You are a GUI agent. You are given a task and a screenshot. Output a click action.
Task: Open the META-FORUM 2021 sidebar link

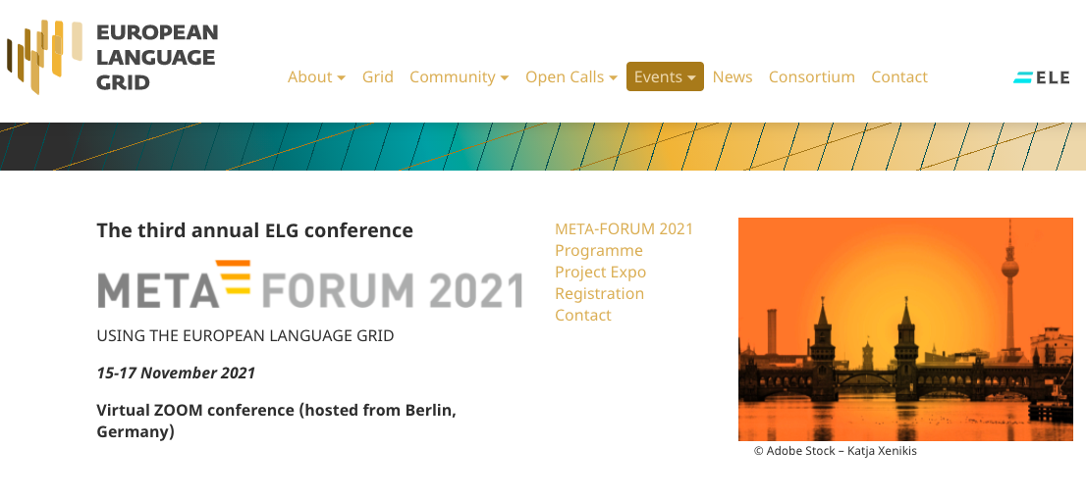click(x=624, y=228)
